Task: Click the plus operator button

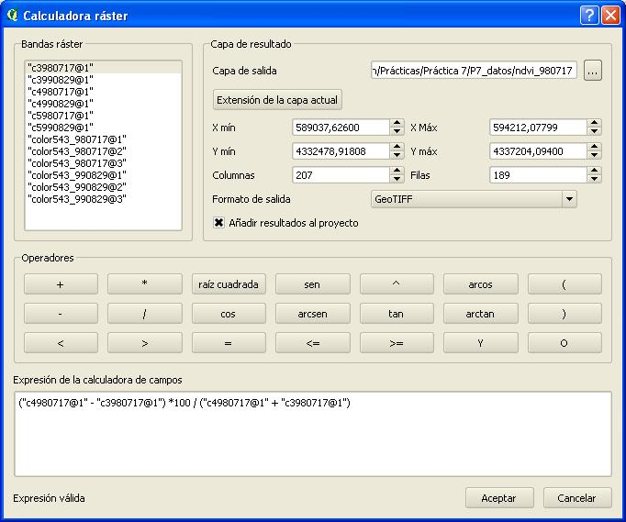Action: (x=61, y=284)
